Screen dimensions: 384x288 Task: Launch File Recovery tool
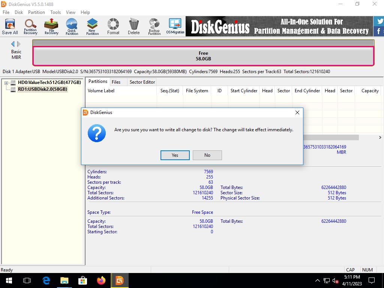click(x=51, y=26)
